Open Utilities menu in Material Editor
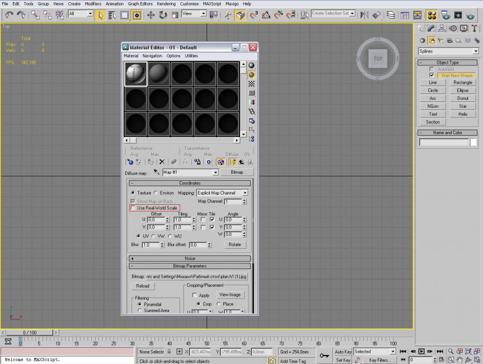 (191, 56)
